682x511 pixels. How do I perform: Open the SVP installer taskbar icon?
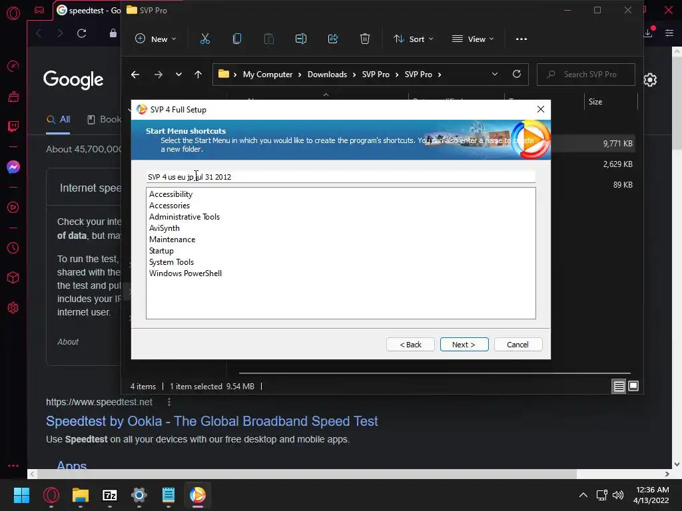(x=197, y=495)
